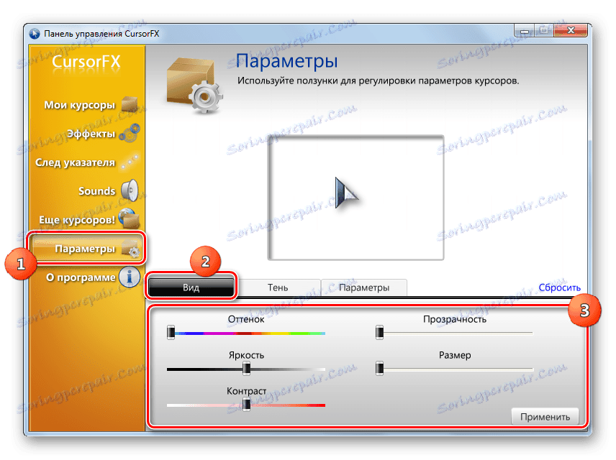The height and width of the screenshot is (460, 616).
Task: Minimize the CursorFX window
Action: pyautogui.click(x=525, y=31)
